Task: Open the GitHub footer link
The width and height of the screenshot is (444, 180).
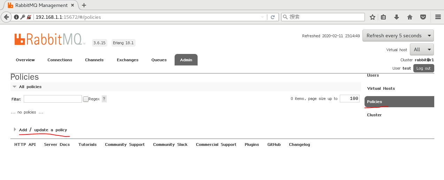Action: pos(274,144)
